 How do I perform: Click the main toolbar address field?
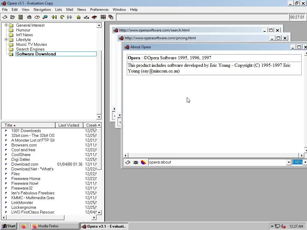pos(202,17)
